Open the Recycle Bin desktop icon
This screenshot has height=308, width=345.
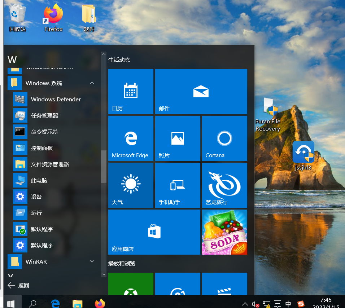point(17,18)
